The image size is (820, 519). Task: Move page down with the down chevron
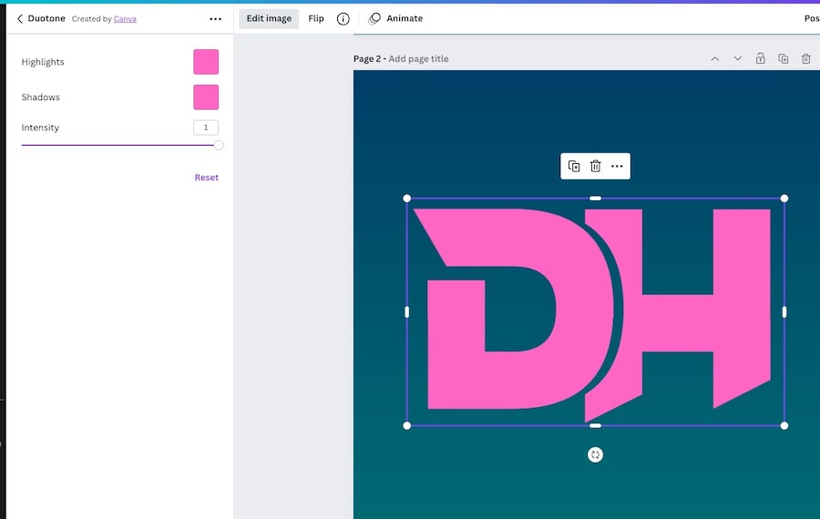[x=737, y=58]
